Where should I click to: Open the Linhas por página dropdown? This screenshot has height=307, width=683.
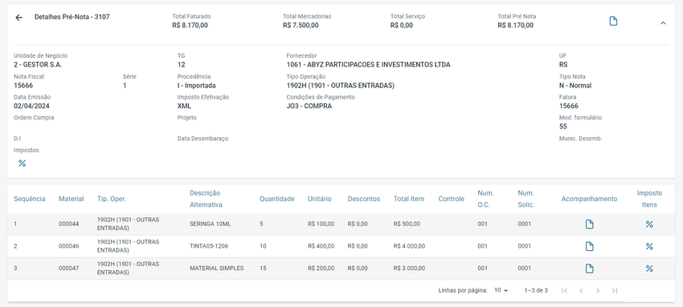(x=501, y=290)
